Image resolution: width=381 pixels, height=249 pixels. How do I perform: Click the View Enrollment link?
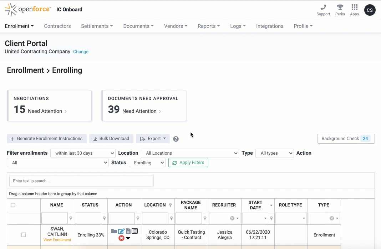point(57,240)
